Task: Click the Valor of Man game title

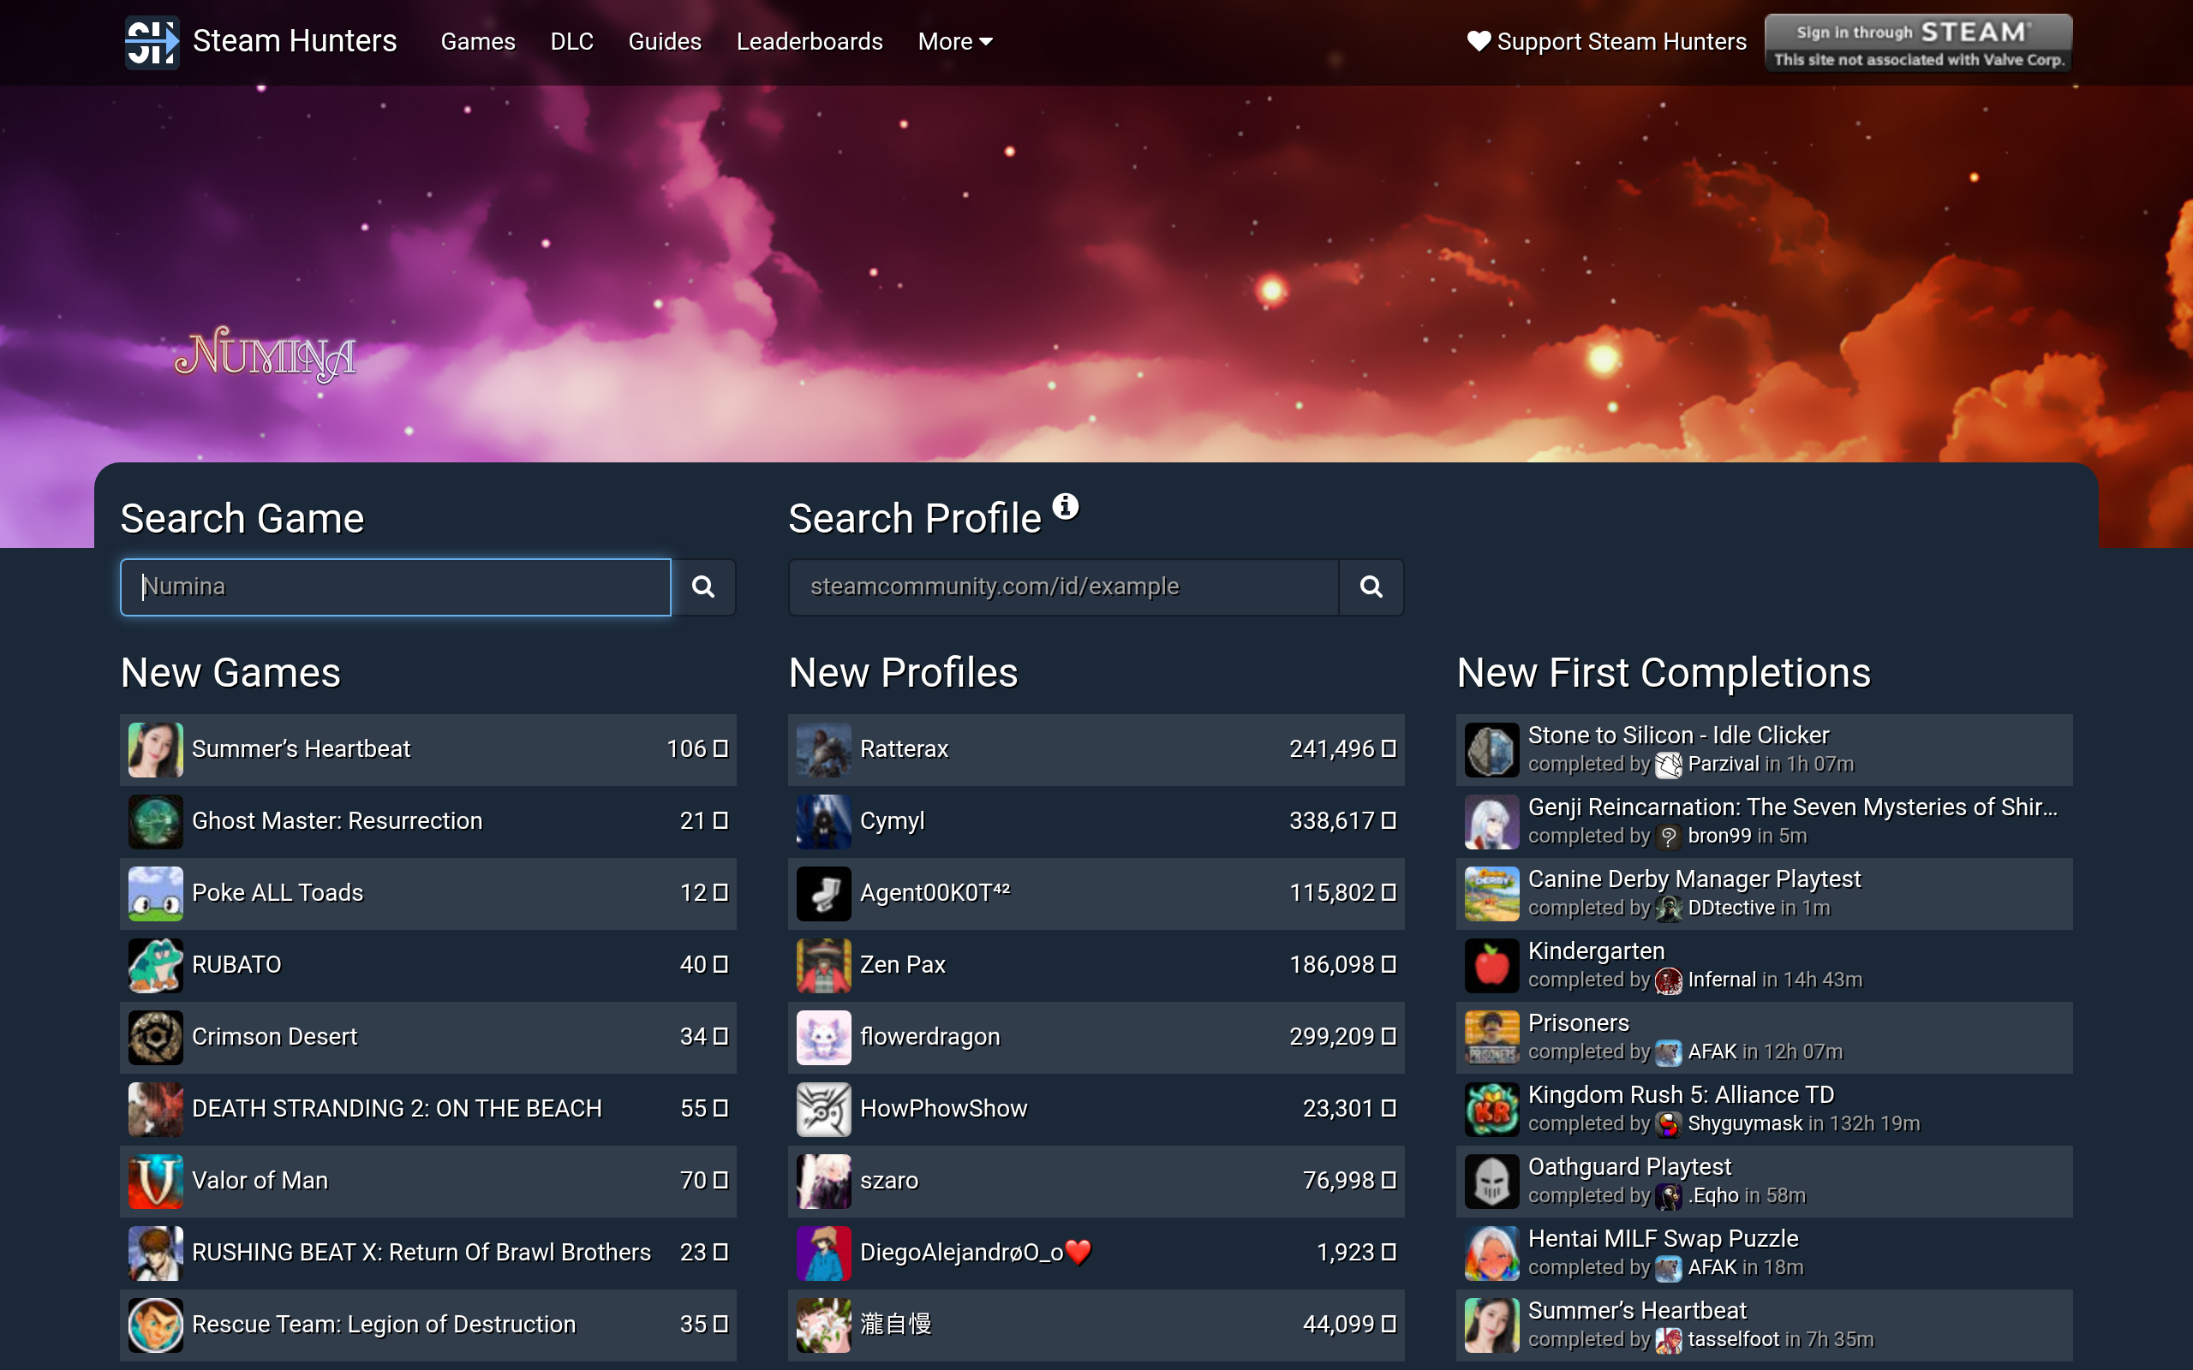Action: tap(260, 1181)
